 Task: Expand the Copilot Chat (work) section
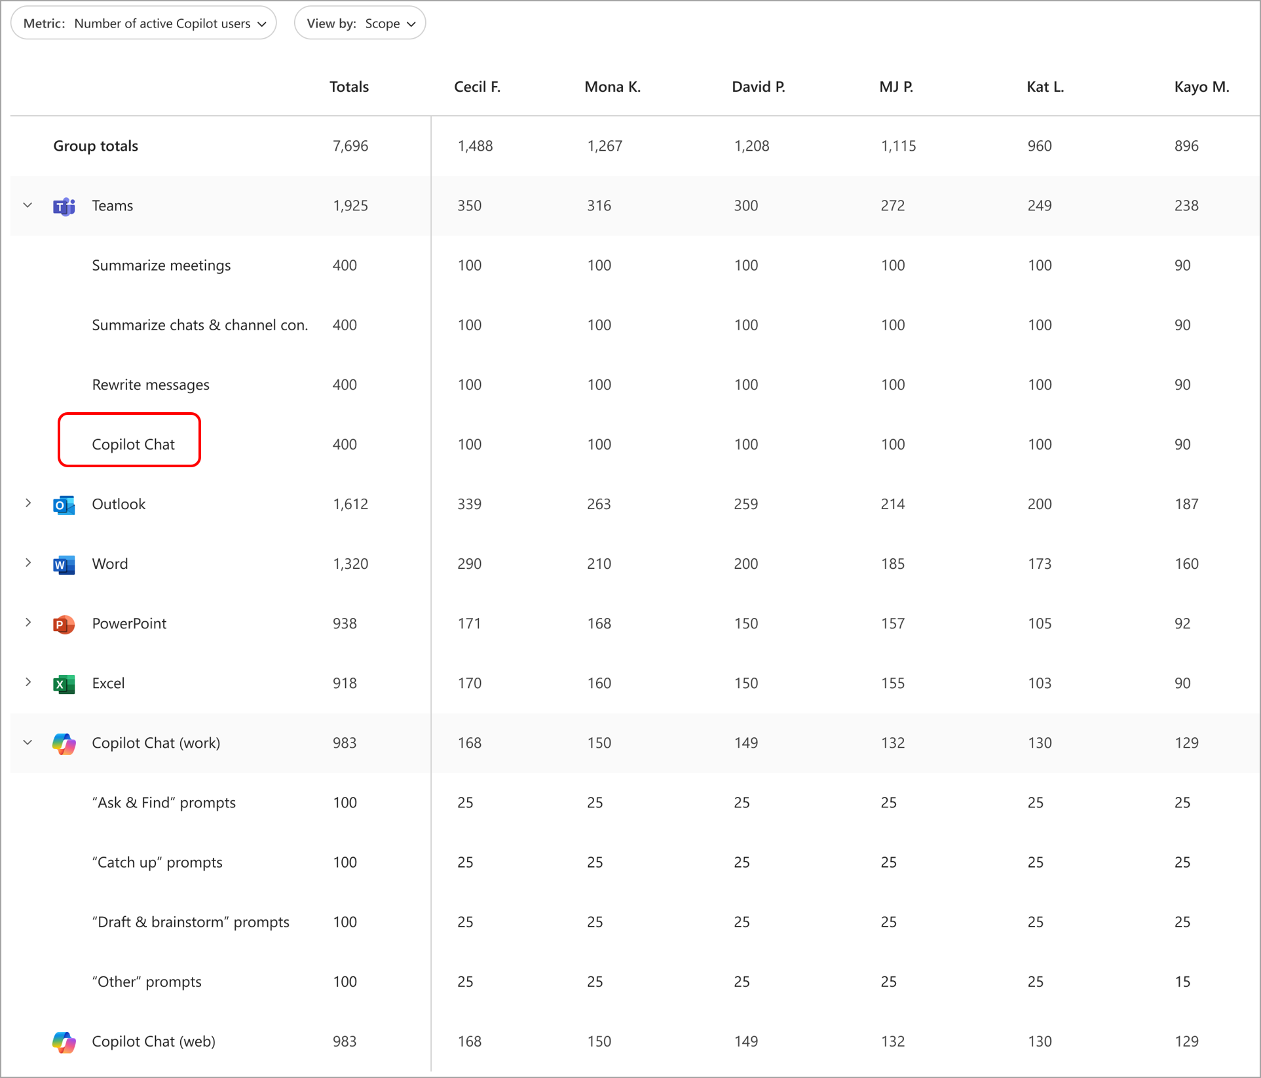click(28, 740)
